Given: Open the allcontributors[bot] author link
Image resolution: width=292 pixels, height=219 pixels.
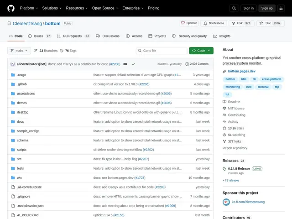Looking at the screenshot, I should point(31,64).
